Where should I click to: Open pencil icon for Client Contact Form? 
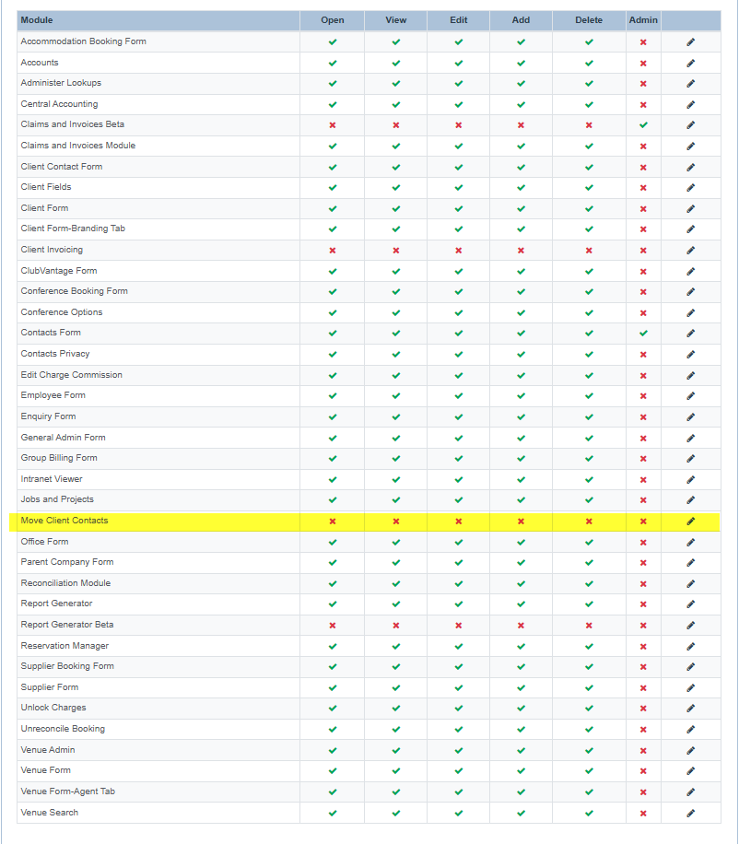[x=690, y=167]
